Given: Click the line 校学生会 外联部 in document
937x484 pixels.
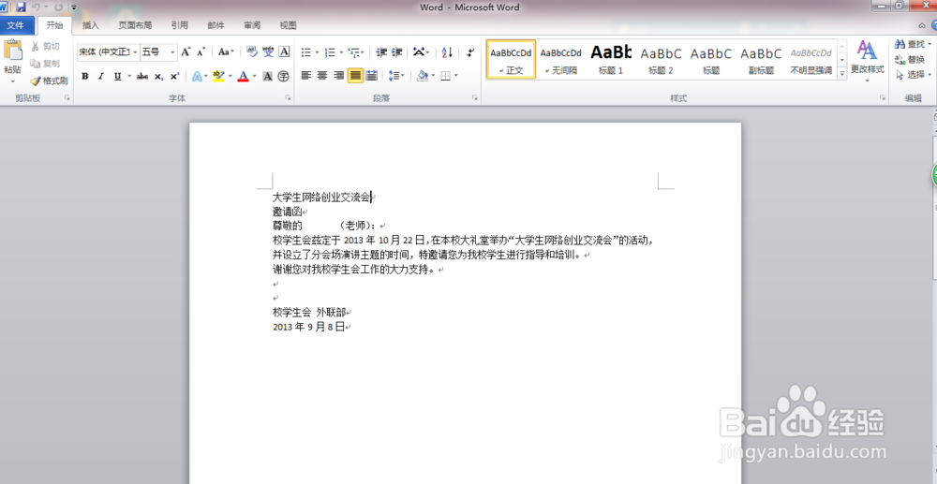Looking at the screenshot, I should (x=309, y=312).
